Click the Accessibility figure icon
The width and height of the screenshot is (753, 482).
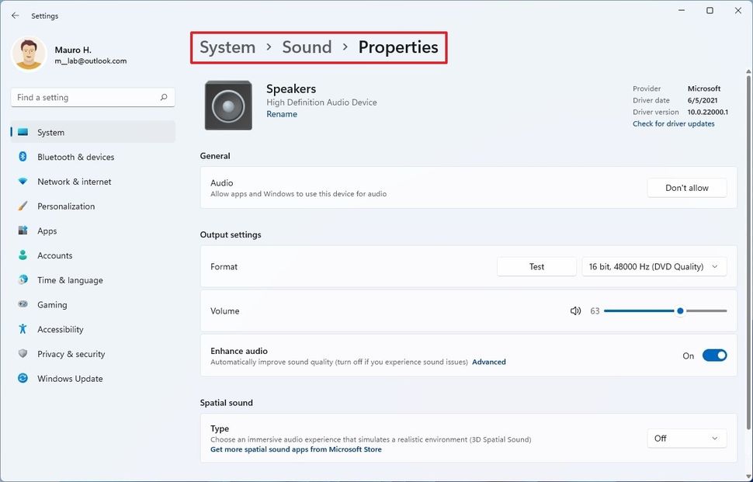(23, 330)
